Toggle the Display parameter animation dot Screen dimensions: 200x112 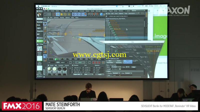[107, 73]
